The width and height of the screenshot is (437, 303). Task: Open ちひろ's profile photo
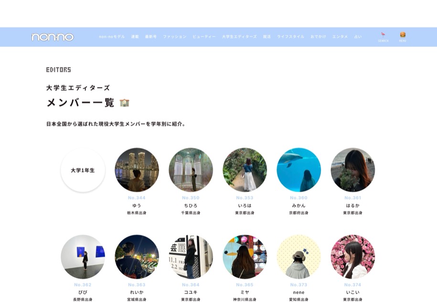coord(191,170)
